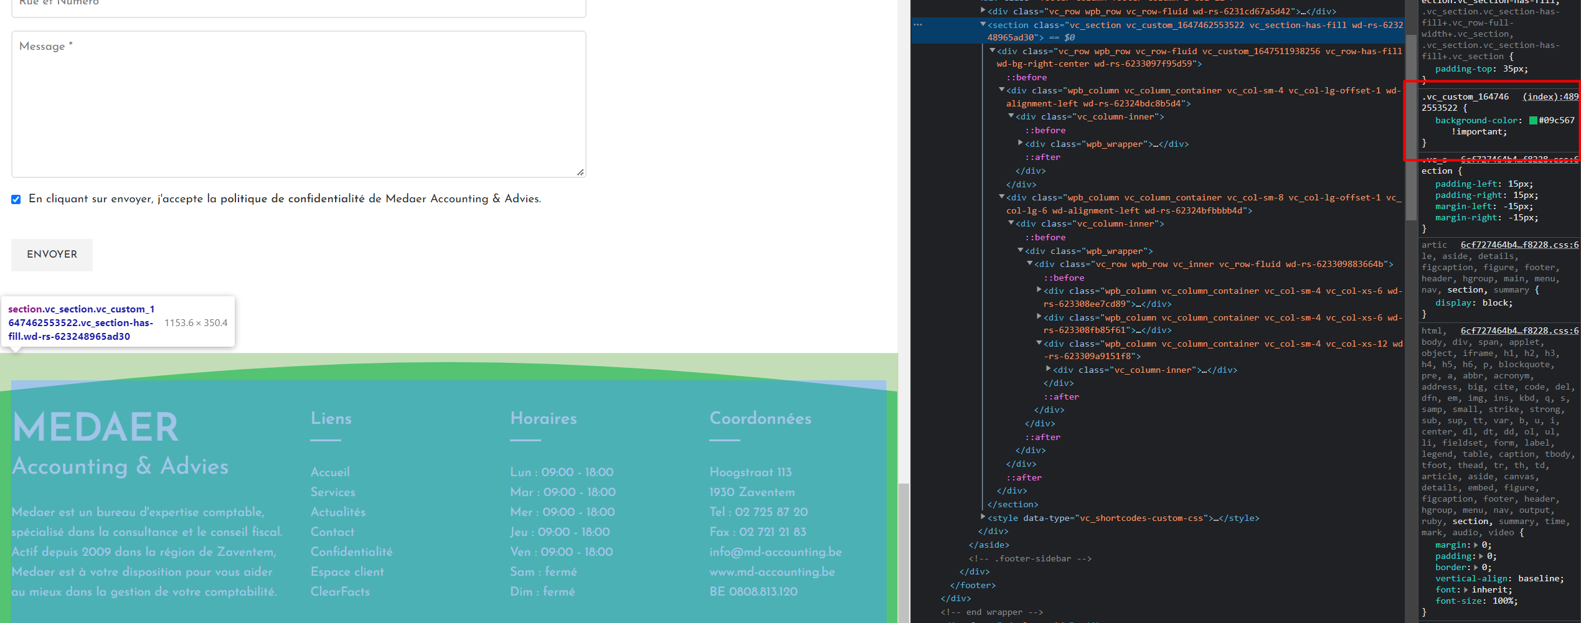Open the Accueil footer link
Screen dimensions: 1581x623
[330, 472]
